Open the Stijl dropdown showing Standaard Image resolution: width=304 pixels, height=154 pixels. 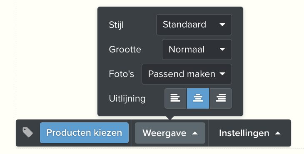click(x=194, y=25)
